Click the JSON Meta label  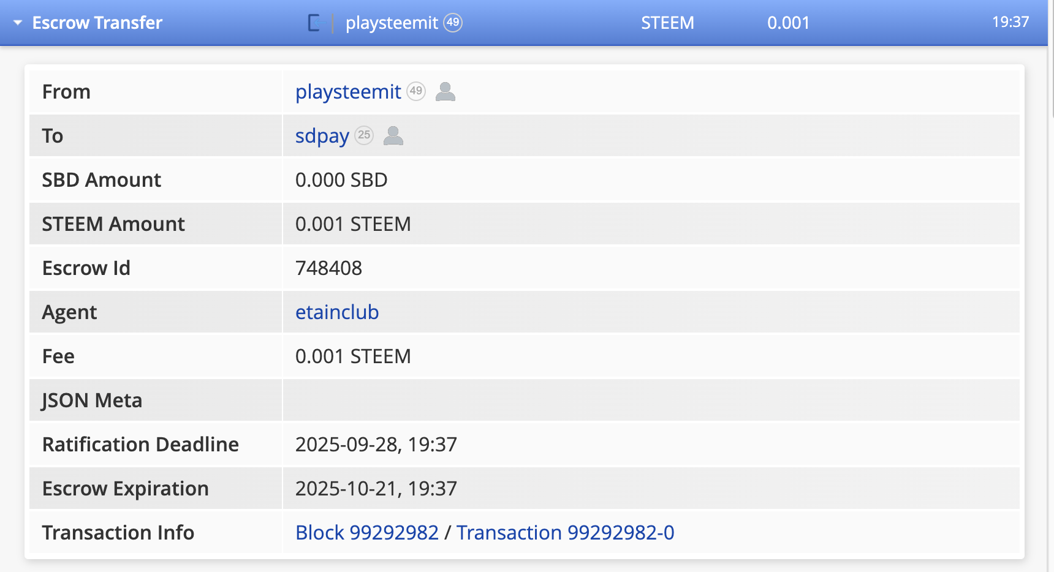coord(92,401)
